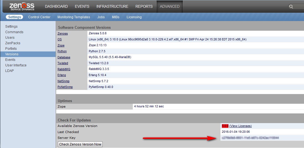304x148 pixels.
Task: Switch to the Control Center tab
Action: coord(39,17)
